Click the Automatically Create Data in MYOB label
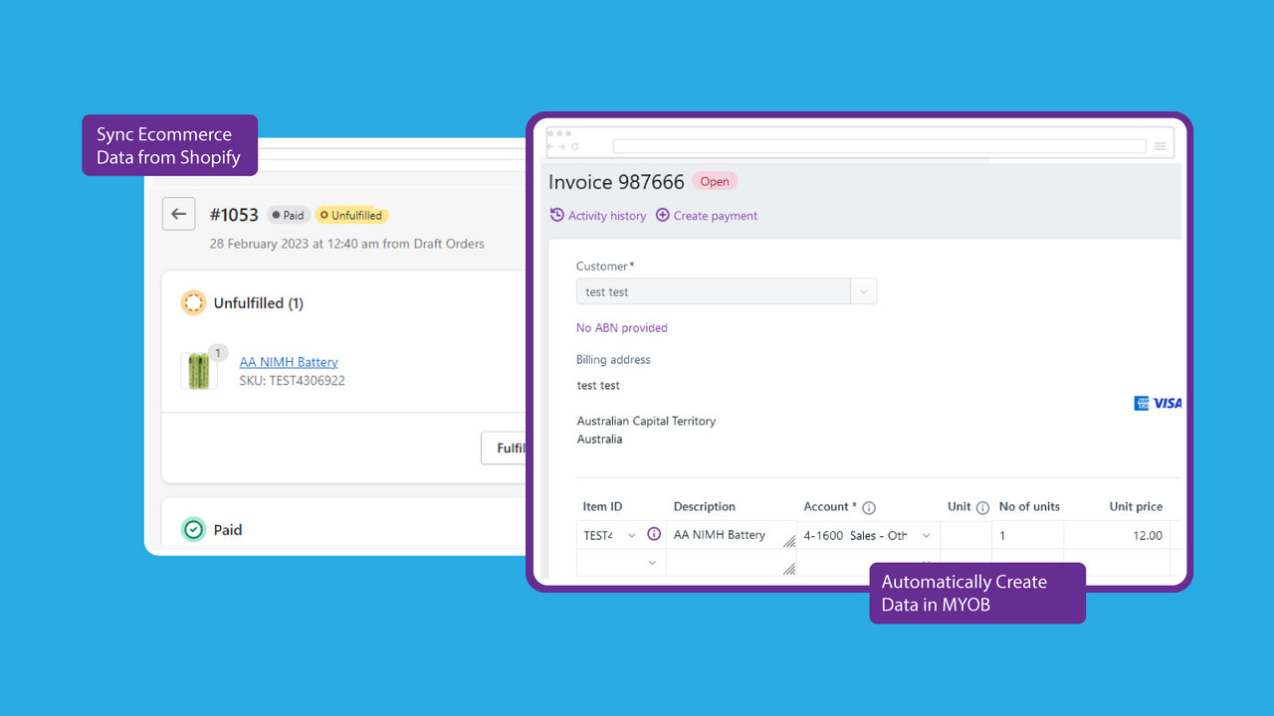This screenshot has height=716, width=1274. [x=977, y=594]
